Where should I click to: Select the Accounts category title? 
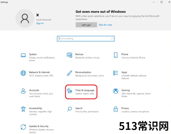click(x=34, y=90)
